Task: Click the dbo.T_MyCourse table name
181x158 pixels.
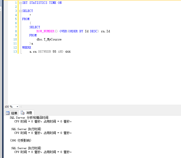Action: pos(49,39)
